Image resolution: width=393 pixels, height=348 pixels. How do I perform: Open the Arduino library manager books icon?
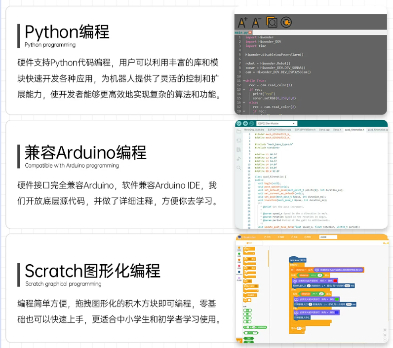pyautogui.click(x=238, y=149)
